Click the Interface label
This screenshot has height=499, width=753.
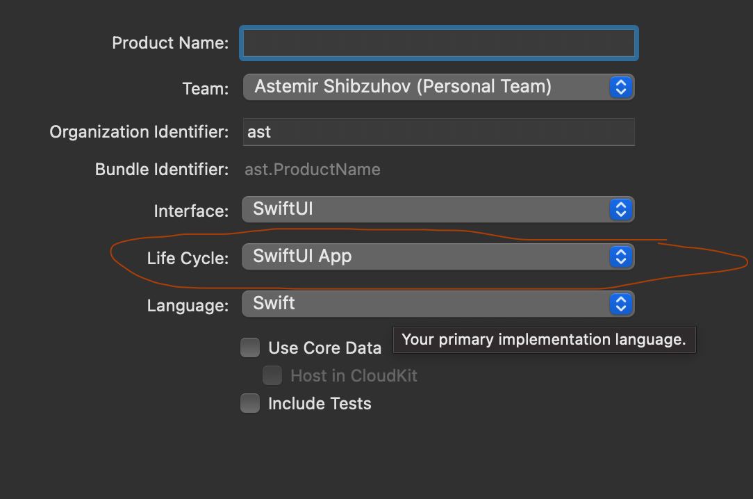coord(191,211)
